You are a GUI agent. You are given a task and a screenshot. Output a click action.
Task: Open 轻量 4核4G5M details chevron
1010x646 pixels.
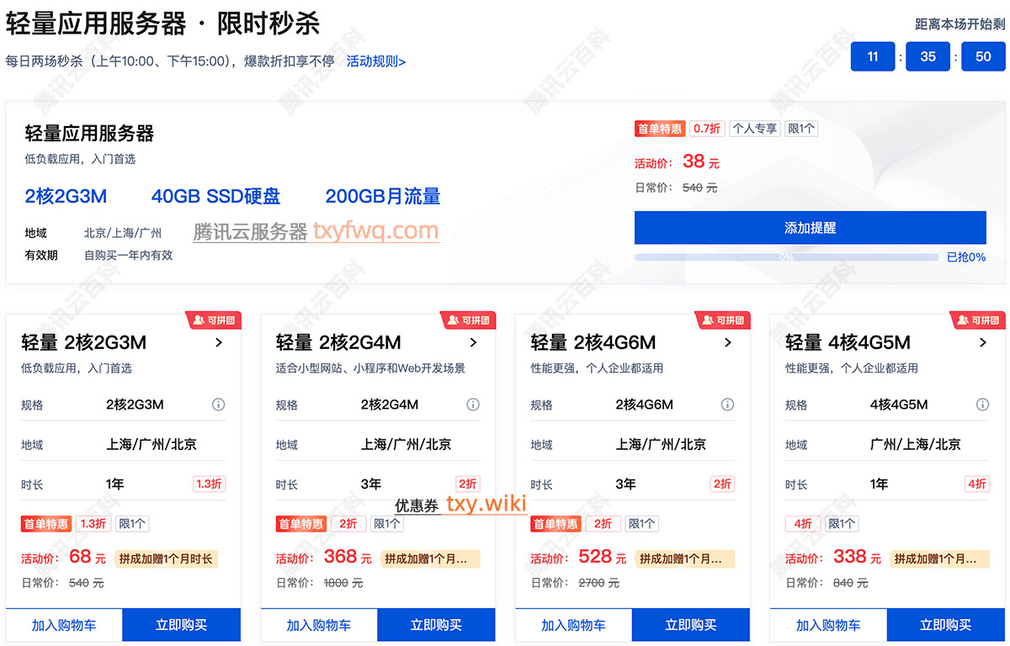coord(983,342)
